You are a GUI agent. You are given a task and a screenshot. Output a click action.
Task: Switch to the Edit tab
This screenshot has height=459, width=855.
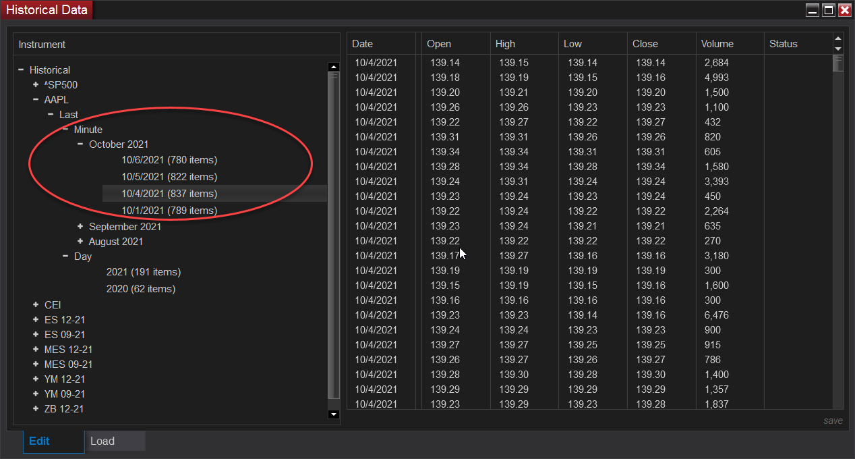pos(54,441)
